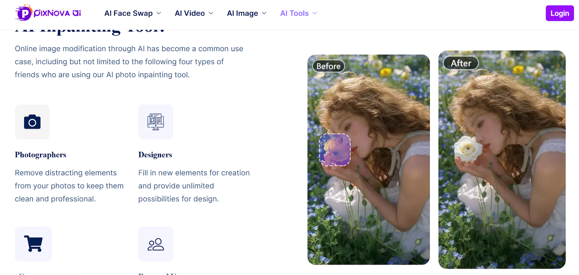The image size is (579, 275).
Task: Expand the AI Video dropdown chevron
Action: point(211,13)
